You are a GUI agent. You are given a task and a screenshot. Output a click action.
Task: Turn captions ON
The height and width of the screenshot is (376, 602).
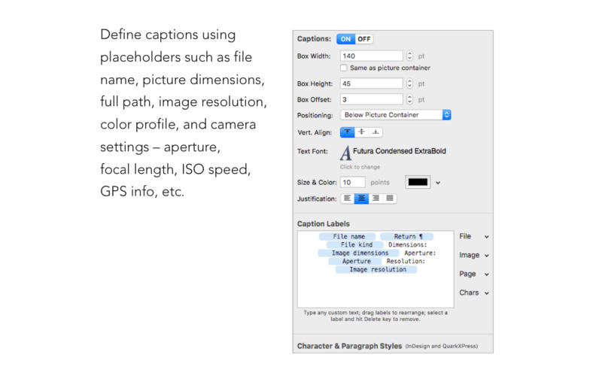345,39
